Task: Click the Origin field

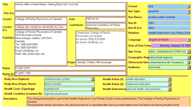Action: click(101, 62)
